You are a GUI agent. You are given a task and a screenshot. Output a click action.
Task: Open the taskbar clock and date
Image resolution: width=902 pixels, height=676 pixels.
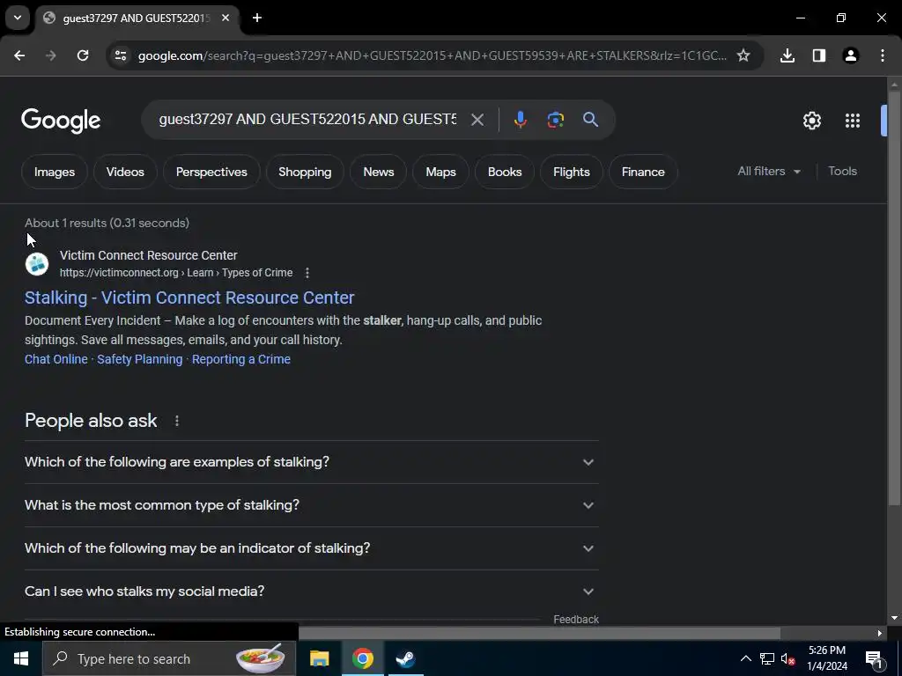point(827,658)
